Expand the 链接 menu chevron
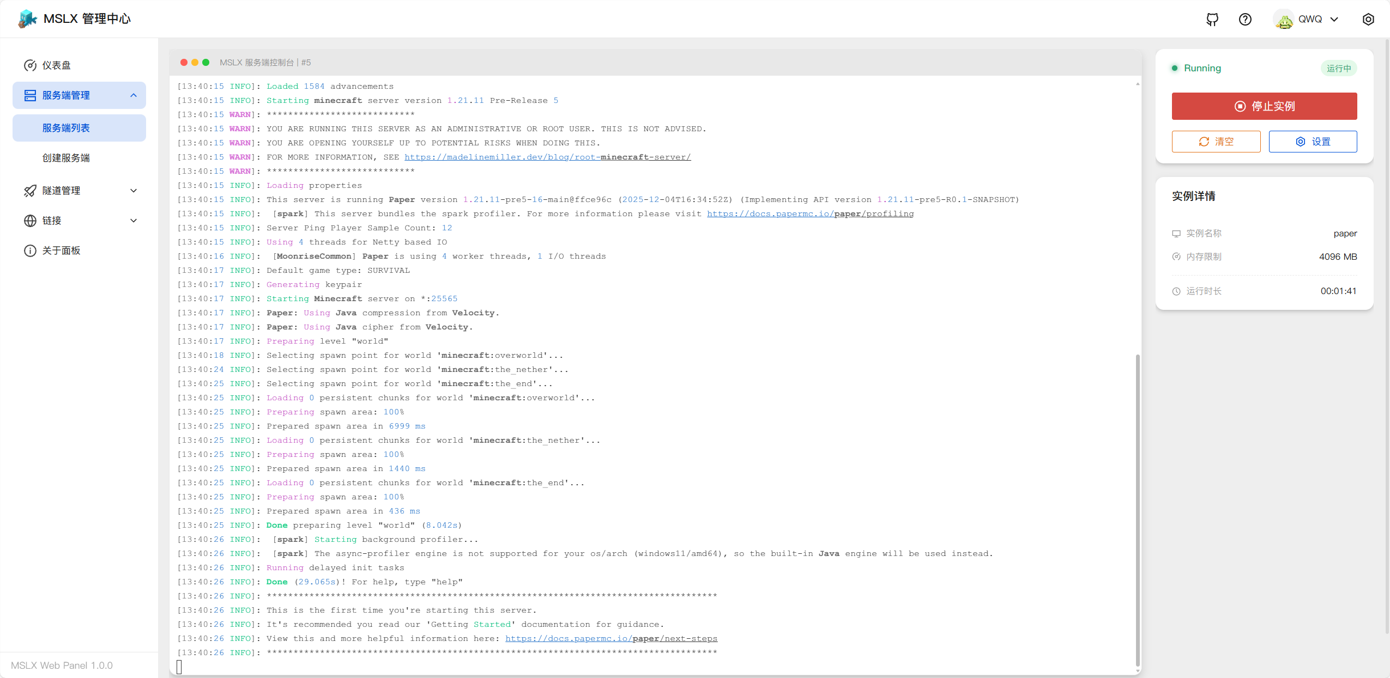This screenshot has width=1390, height=678. coord(134,221)
